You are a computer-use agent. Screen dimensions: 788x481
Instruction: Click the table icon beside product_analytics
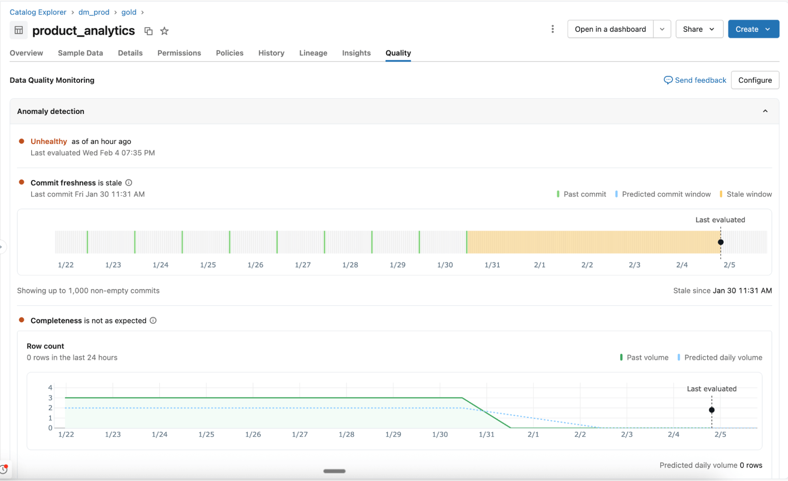19,30
